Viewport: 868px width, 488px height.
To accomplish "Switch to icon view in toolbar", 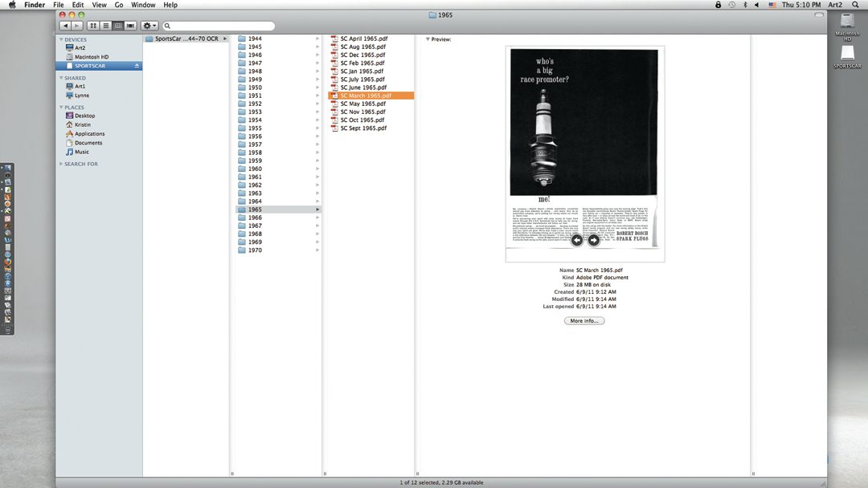I will click(93, 26).
